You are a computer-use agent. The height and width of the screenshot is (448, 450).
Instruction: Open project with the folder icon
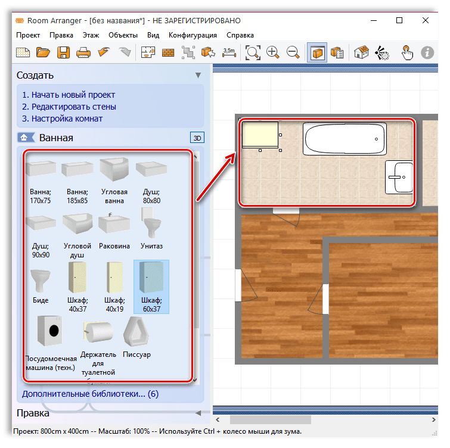[43, 52]
